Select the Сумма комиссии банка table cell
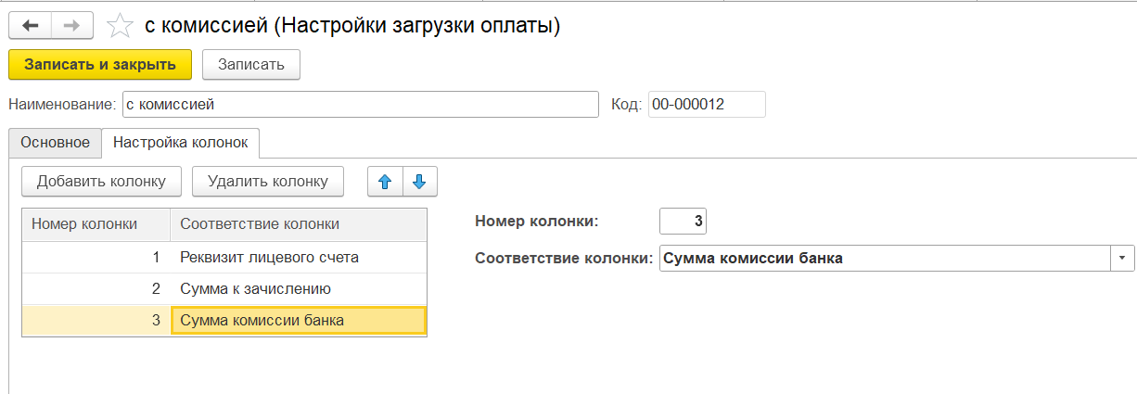This screenshot has height=394, width=1137. tap(299, 321)
